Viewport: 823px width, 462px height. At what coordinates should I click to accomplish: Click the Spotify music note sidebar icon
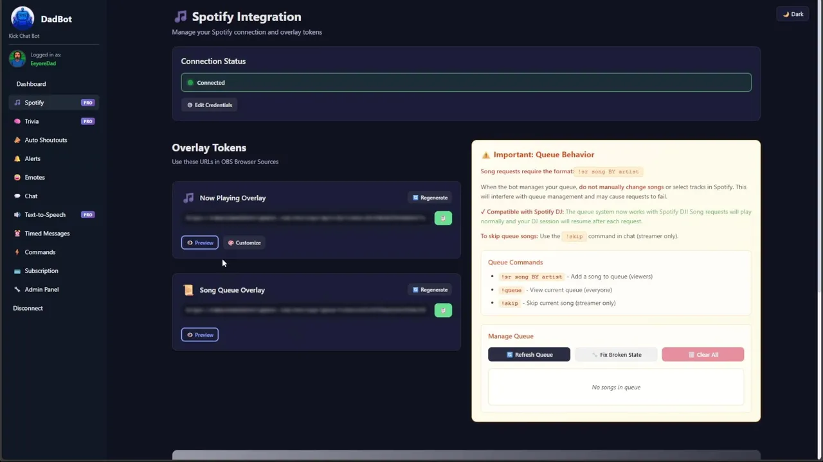[x=17, y=103]
